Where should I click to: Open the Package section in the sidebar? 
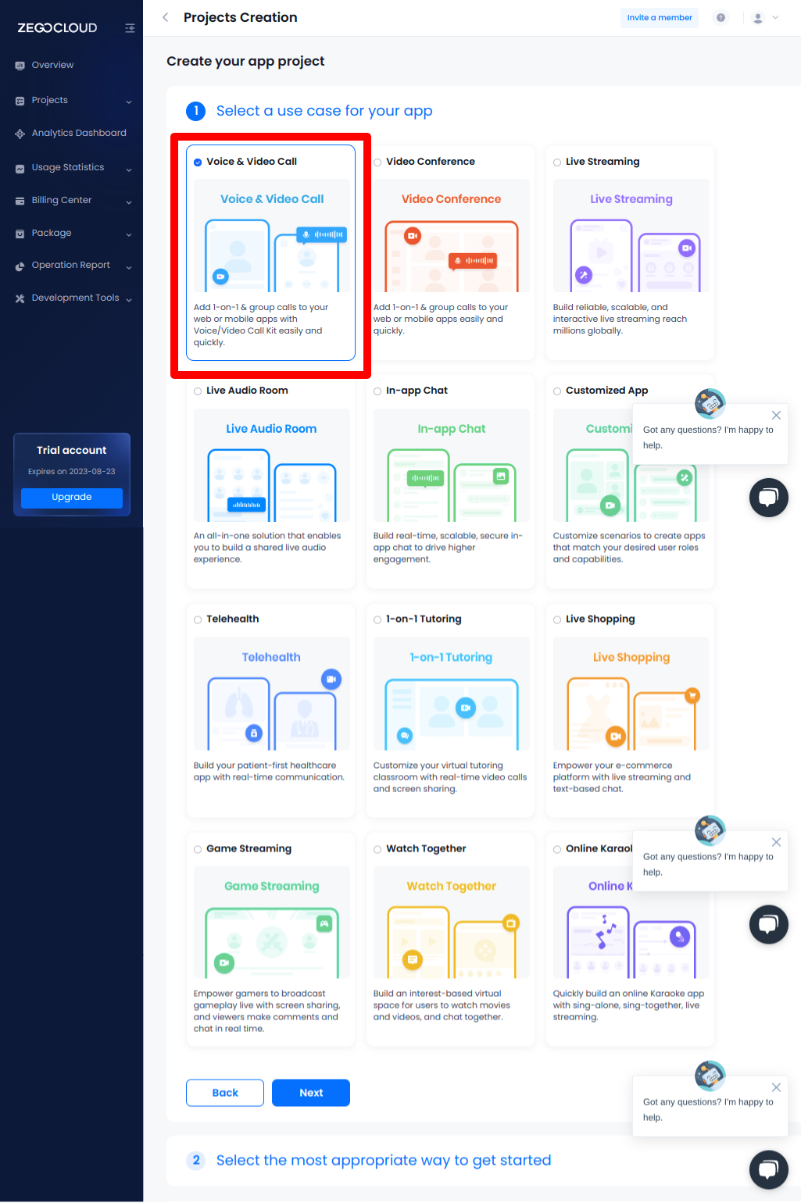[x=52, y=233]
